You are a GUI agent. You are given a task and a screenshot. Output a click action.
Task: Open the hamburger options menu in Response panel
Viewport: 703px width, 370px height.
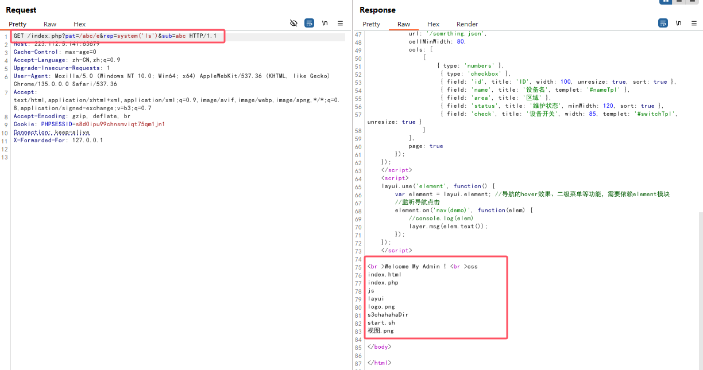click(694, 23)
